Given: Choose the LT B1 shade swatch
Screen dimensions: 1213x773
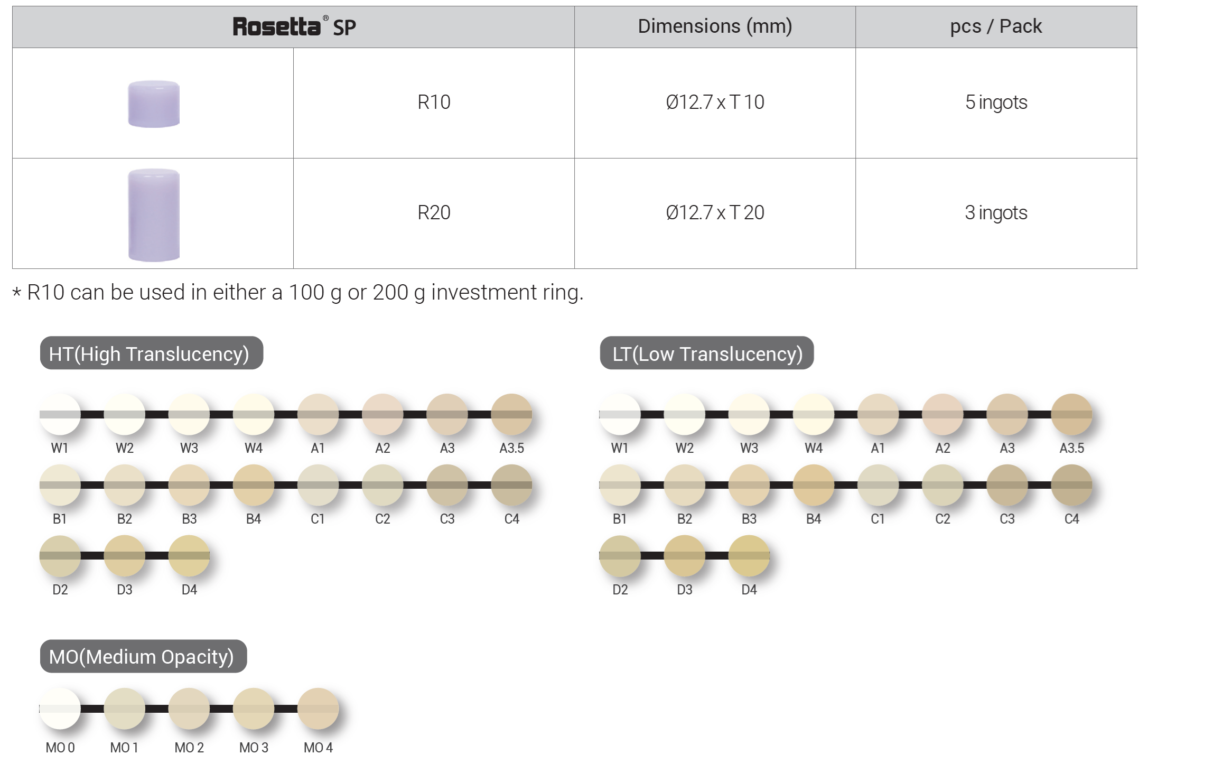Looking at the screenshot, I should pos(620,485).
